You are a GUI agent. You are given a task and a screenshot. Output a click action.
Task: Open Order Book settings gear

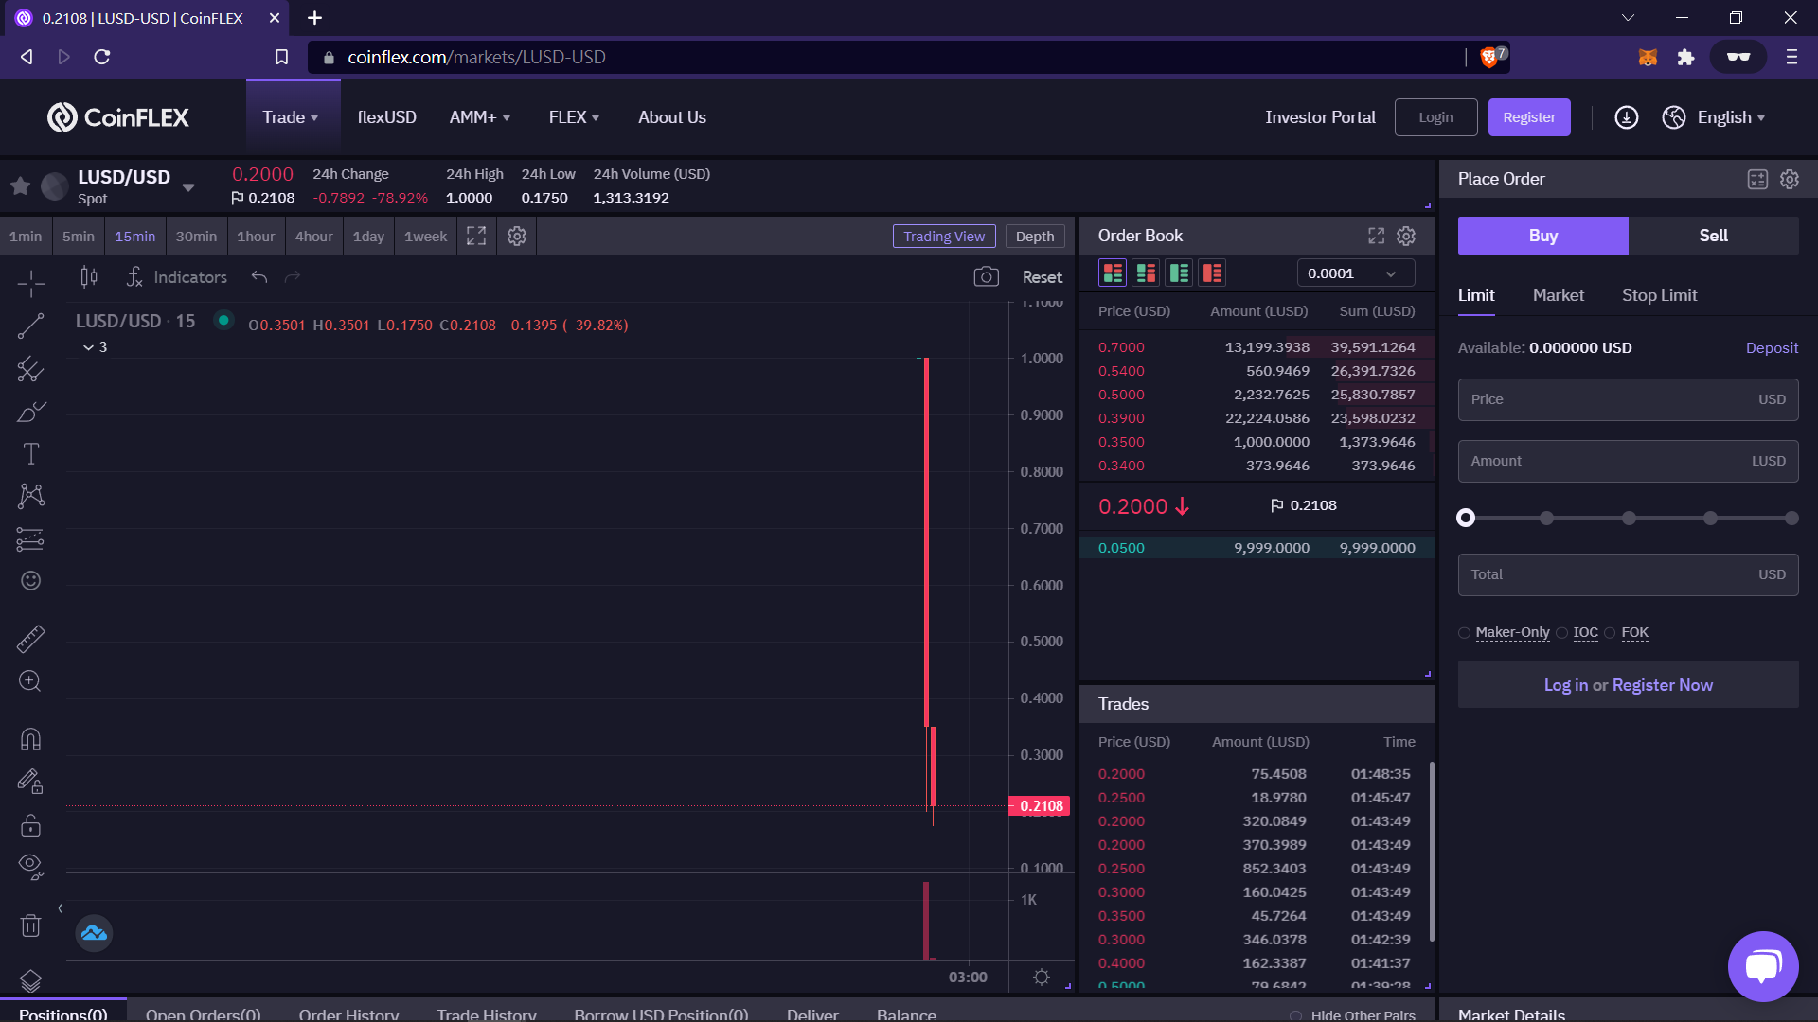click(x=1406, y=236)
